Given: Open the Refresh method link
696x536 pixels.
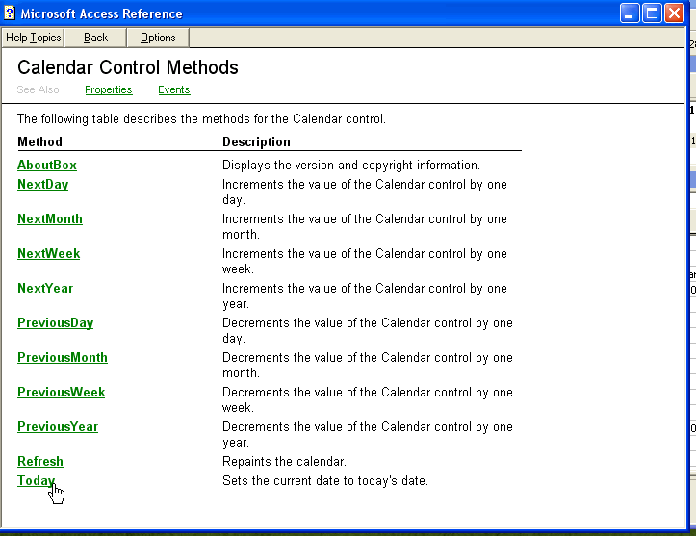Looking at the screenshot, I should click(x=40, y=462).
